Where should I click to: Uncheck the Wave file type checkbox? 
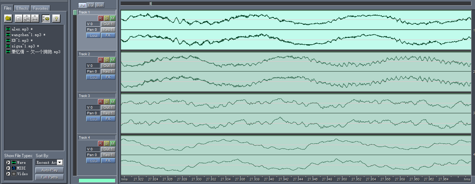point(8,162)
